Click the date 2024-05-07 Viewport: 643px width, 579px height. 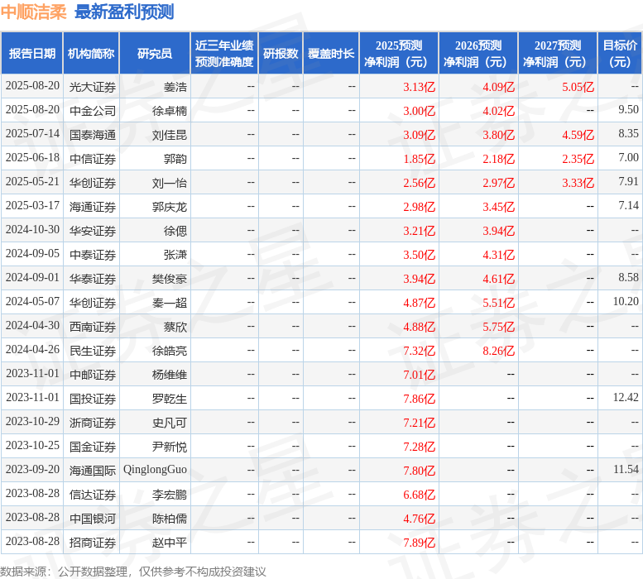tap(32, 301)
